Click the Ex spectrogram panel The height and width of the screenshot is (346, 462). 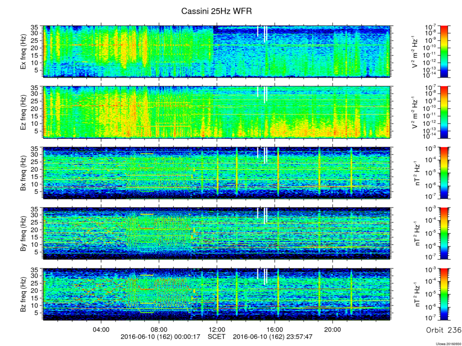click(x=217, y=51)
